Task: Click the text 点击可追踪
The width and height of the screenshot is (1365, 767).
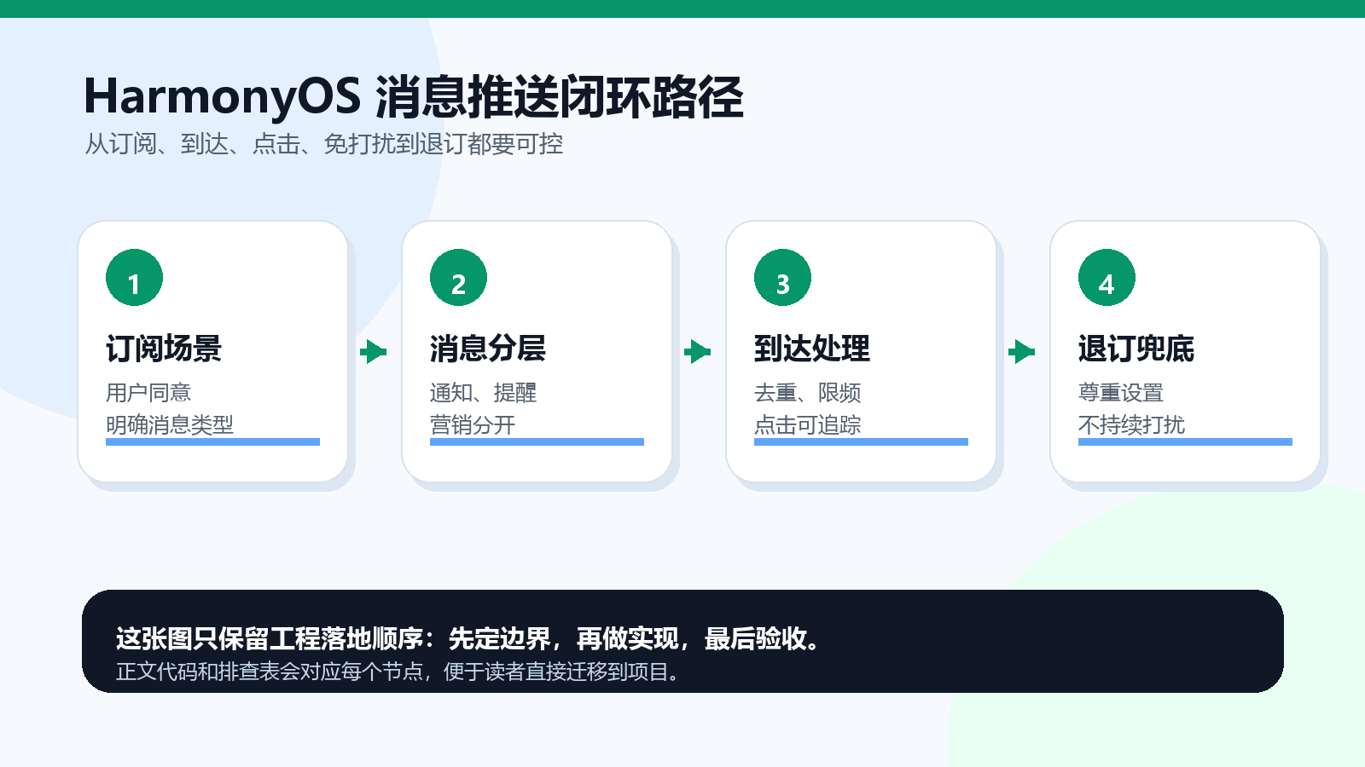Action: click(x=808, y=424)
